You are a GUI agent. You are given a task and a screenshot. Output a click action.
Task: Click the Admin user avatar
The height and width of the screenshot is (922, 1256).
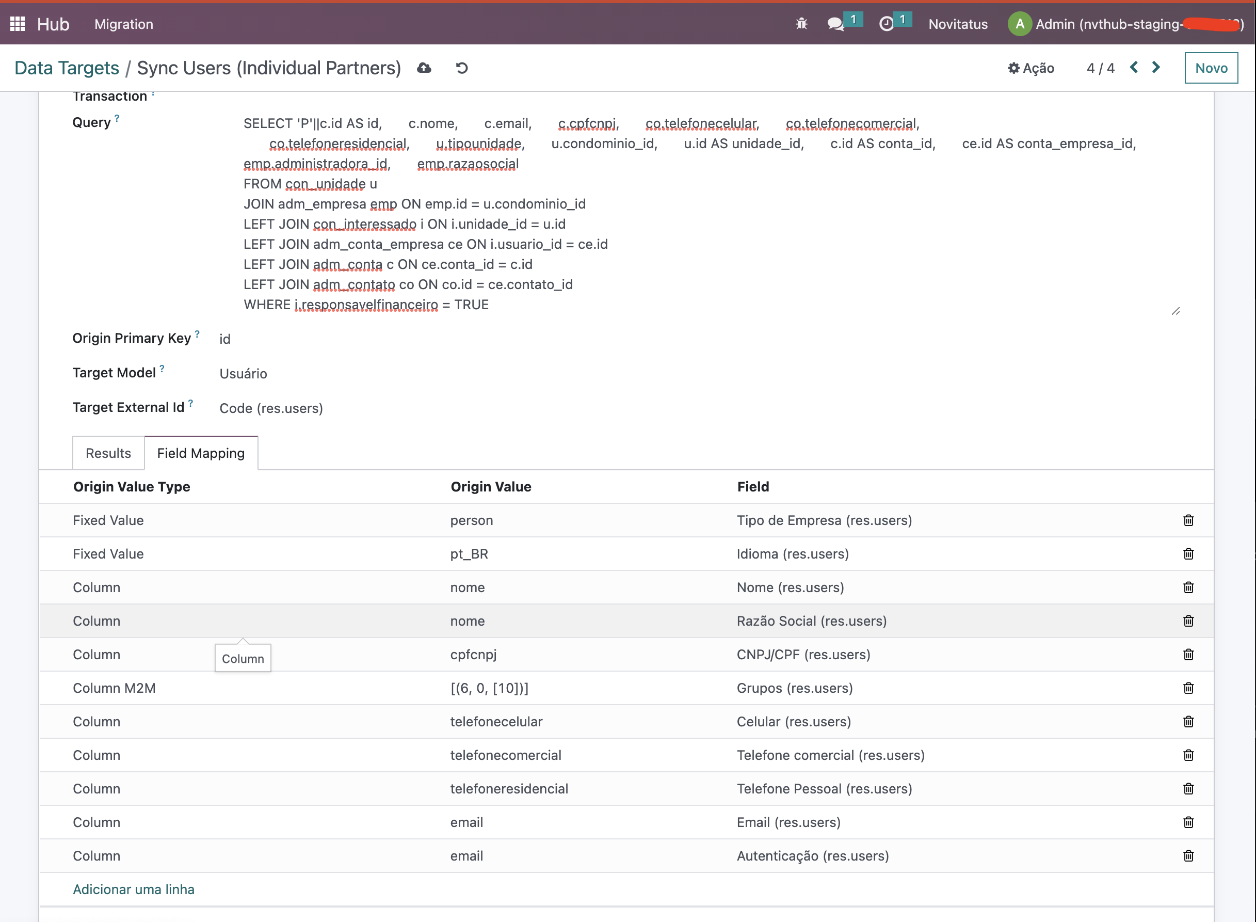[x=1020, y=24]
